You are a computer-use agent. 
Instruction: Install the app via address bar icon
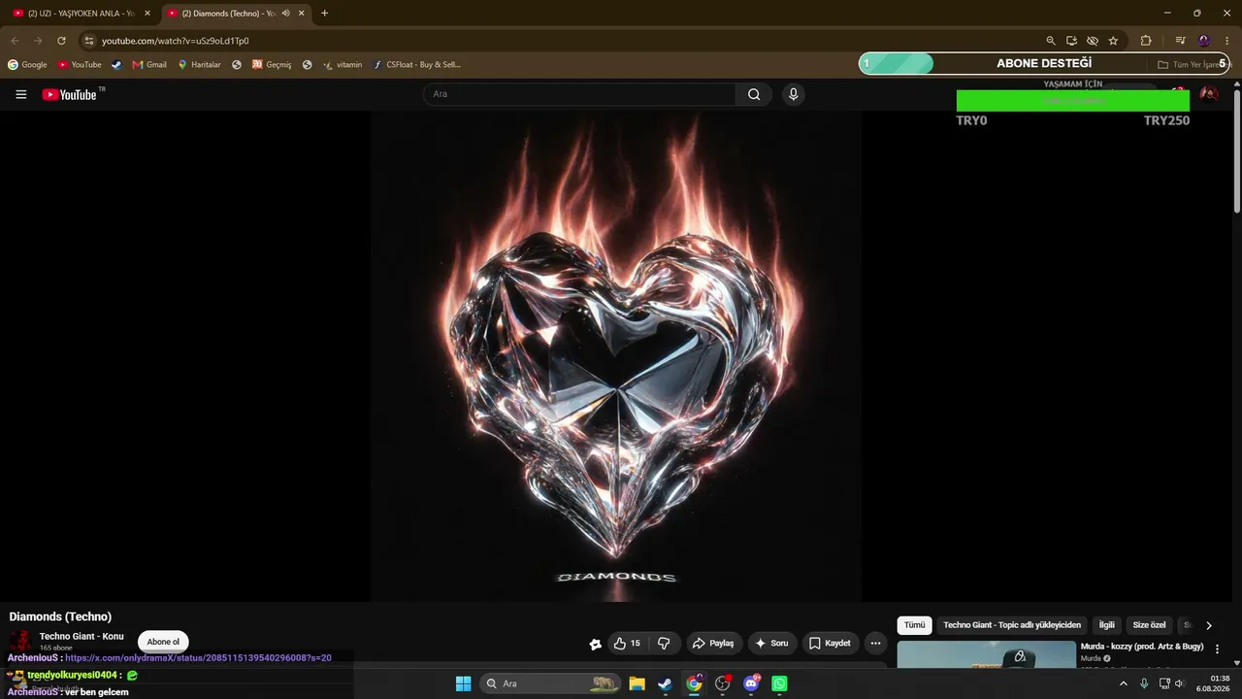click(1071, 41)
